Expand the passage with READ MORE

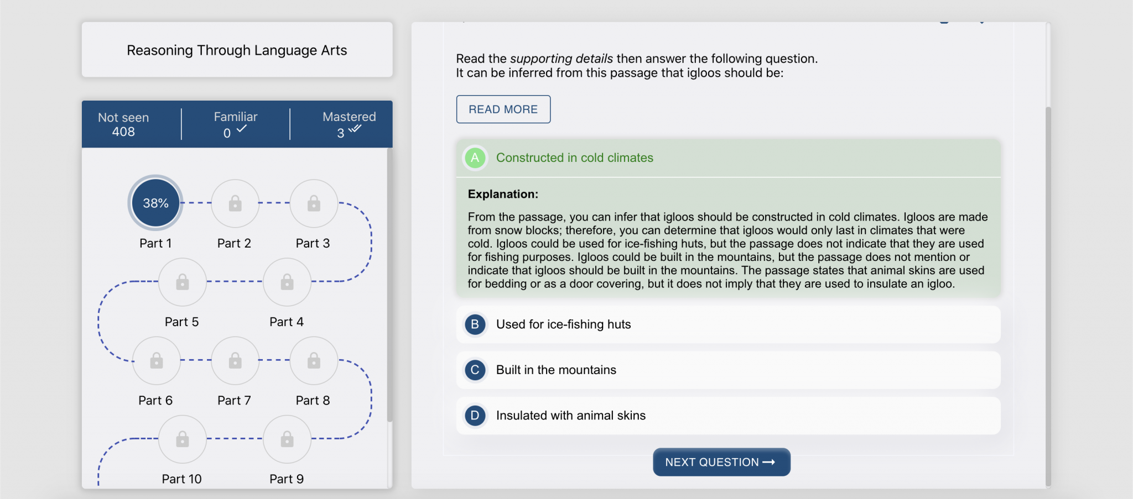[x=503, y=109]
